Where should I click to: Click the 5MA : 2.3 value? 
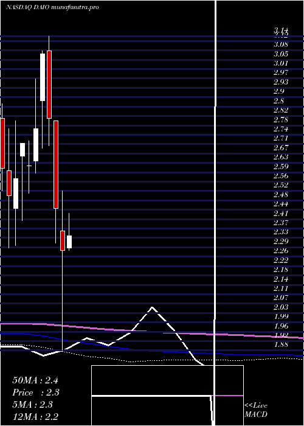33,405
